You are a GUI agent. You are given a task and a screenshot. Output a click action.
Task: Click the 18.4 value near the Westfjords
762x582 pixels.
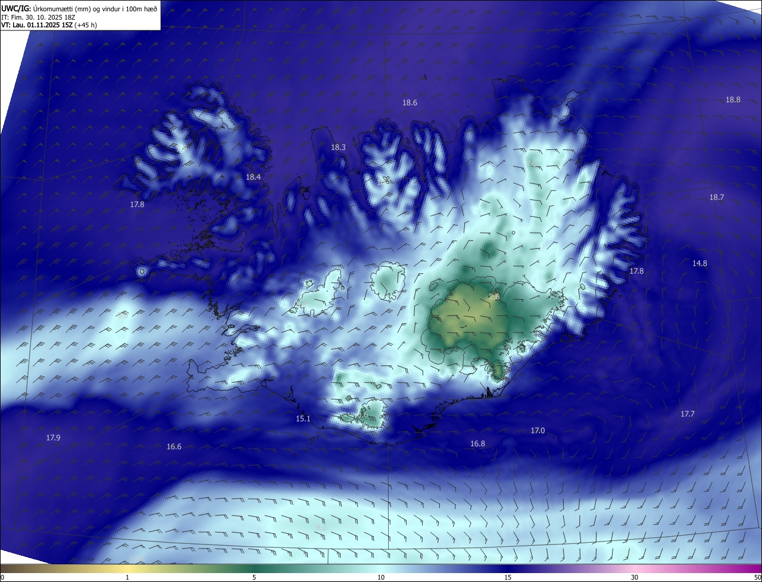tap(253, 177)
